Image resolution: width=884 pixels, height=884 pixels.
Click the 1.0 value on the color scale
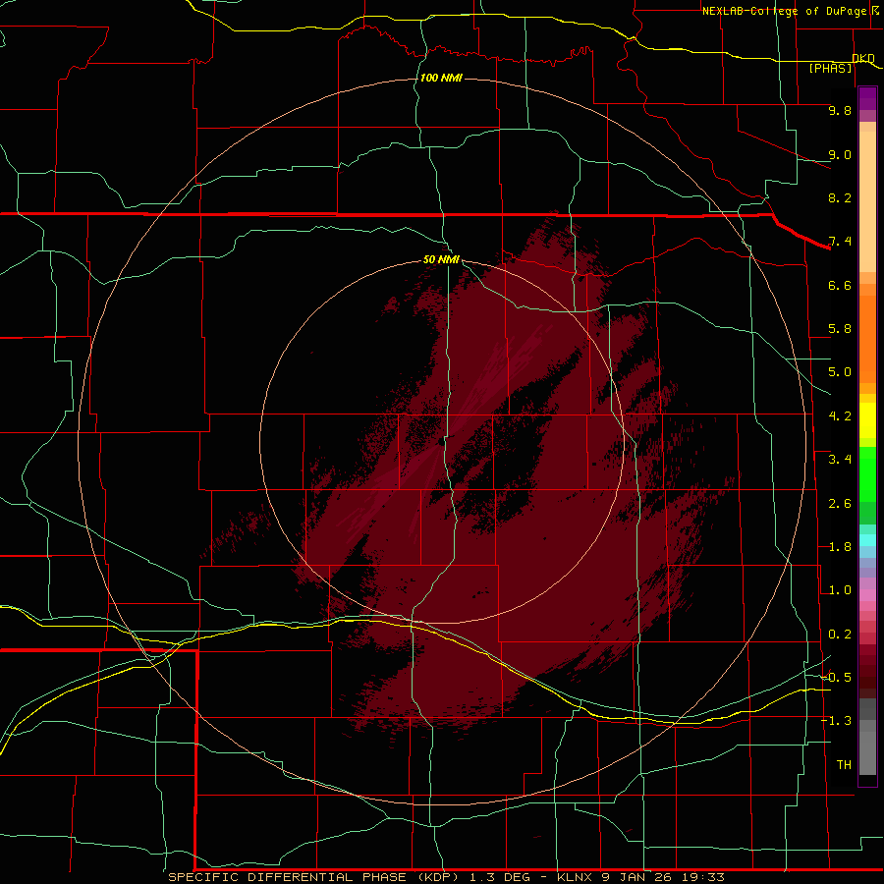(840, 590)
